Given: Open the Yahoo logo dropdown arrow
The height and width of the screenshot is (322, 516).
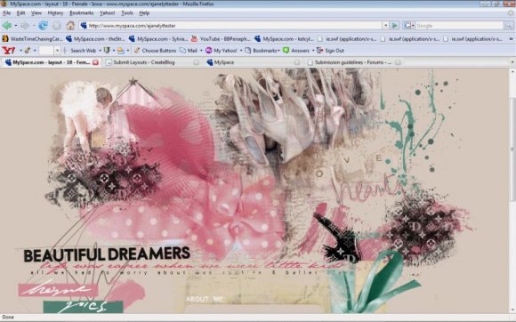Looking at the screenshot, I should tap(20, 51).
